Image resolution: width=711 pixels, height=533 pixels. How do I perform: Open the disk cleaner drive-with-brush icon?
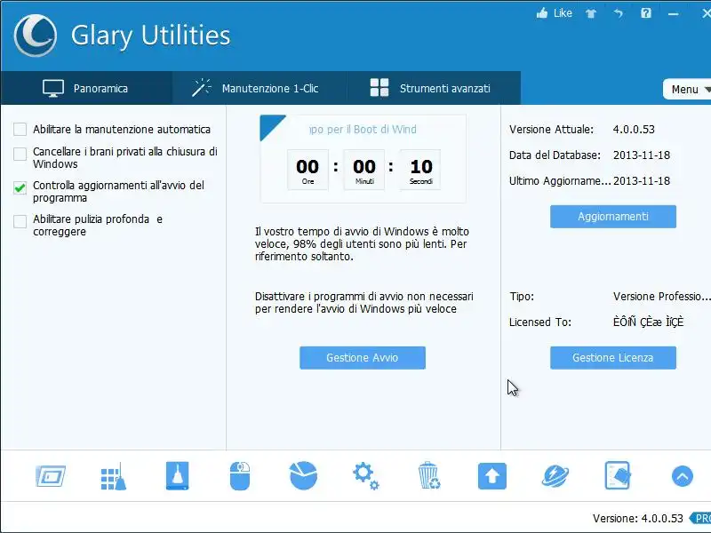[x=177, y=476]
